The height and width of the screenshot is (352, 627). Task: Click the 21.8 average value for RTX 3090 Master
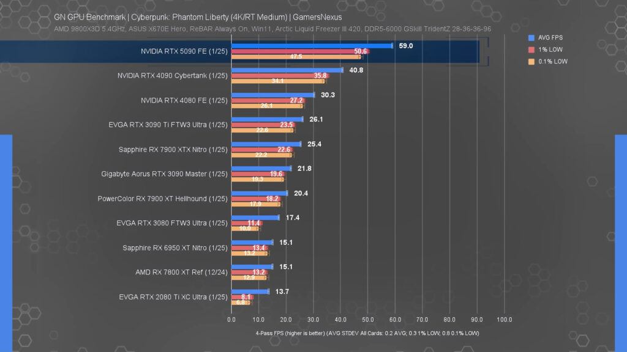click(x=304, y=169)
